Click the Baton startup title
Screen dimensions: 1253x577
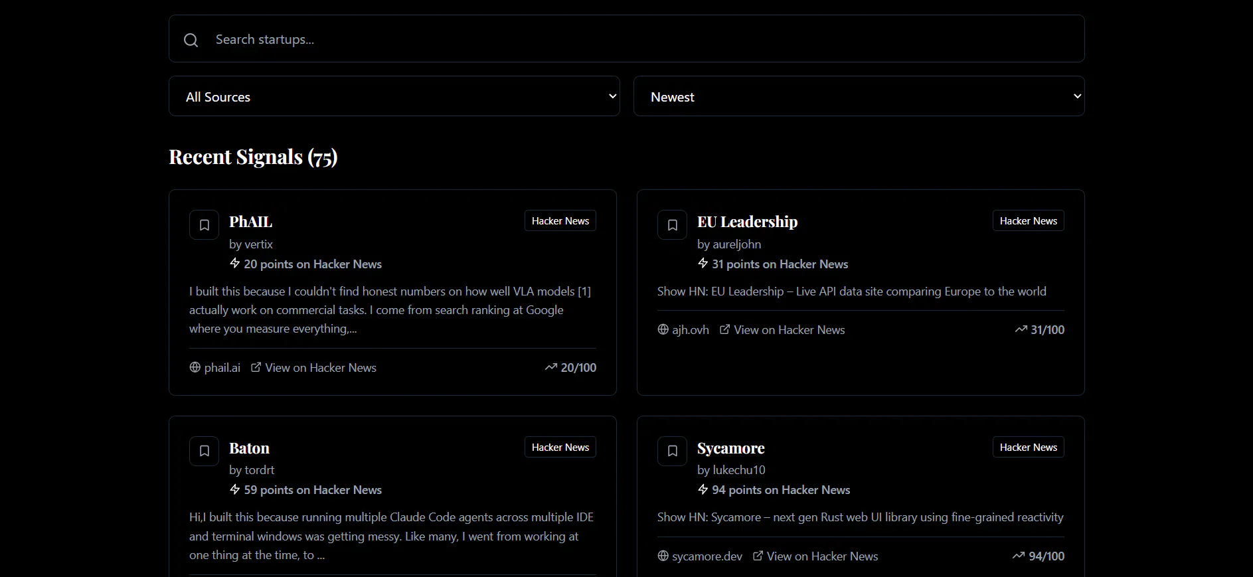pos(249,448)
